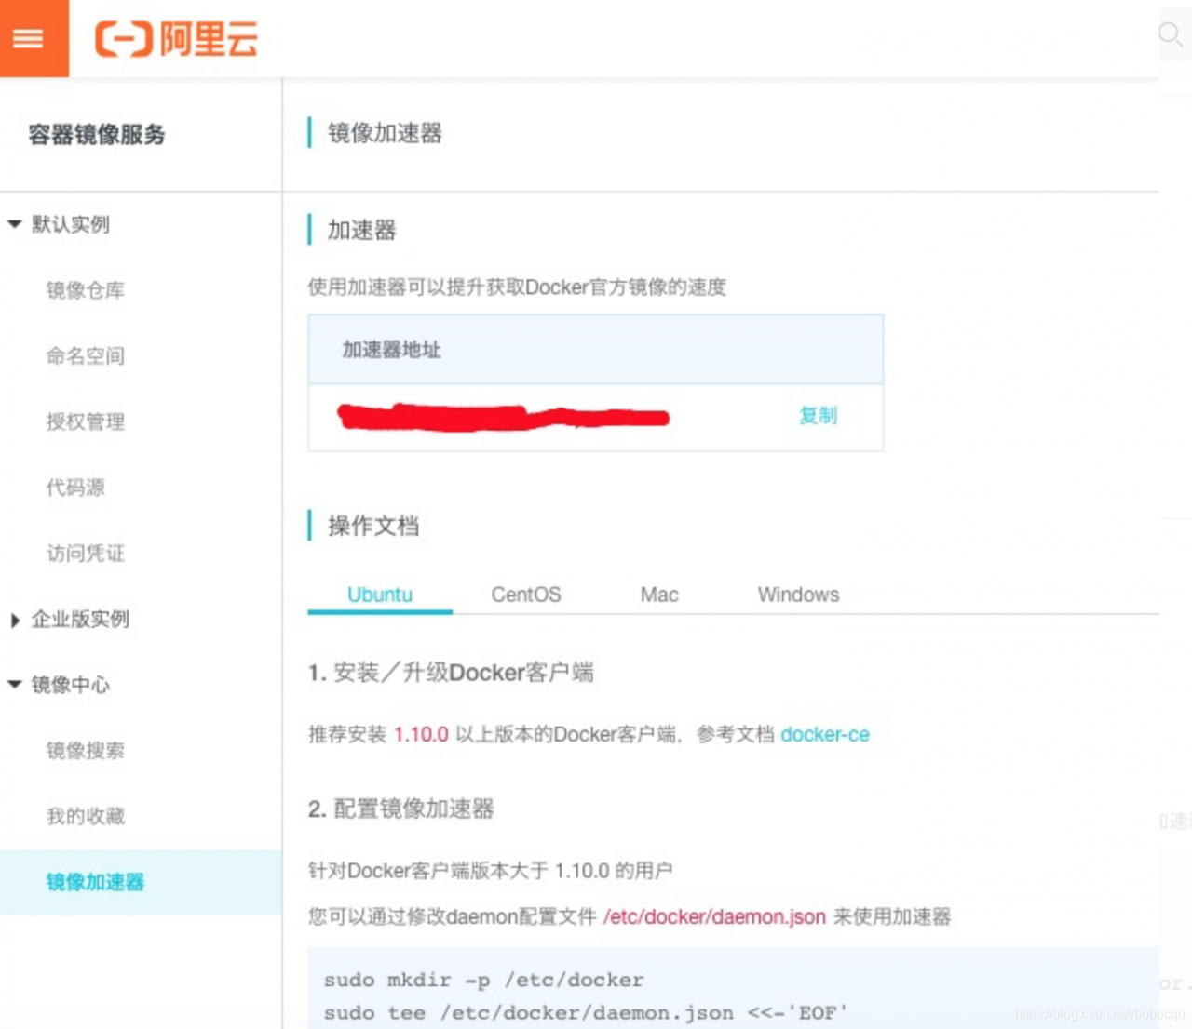
Task: Go to 我的收藏
Action: click(85, 817)
